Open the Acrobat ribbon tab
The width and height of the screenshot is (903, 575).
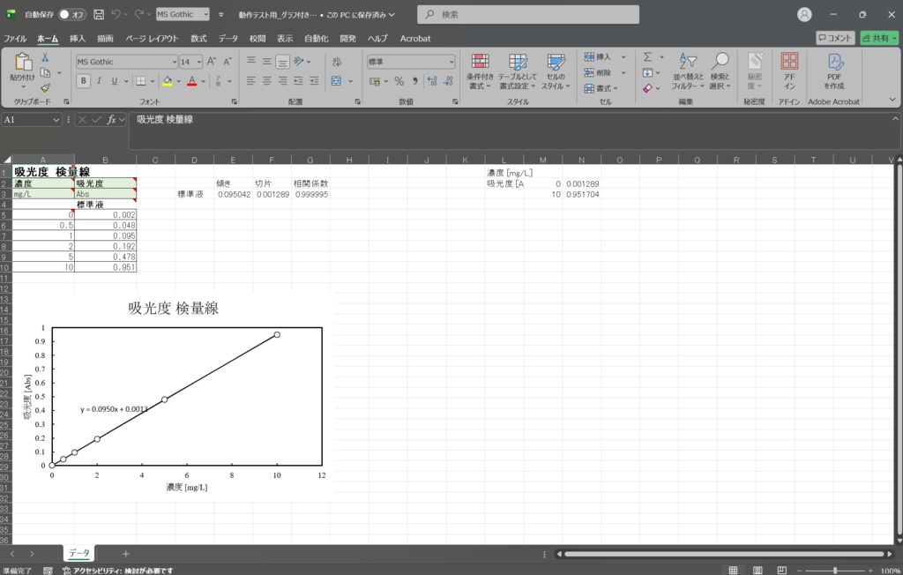[415, 39]
